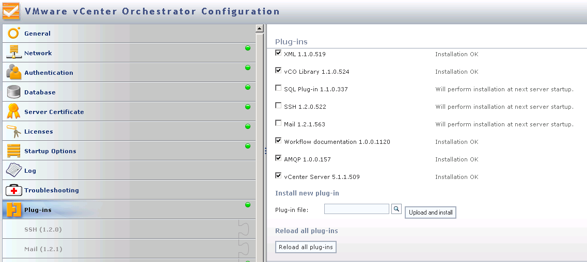Click the Database cylinder icon
Image resolution: width=587 pixels, height=262 pixels.
[x=13, y=92]
